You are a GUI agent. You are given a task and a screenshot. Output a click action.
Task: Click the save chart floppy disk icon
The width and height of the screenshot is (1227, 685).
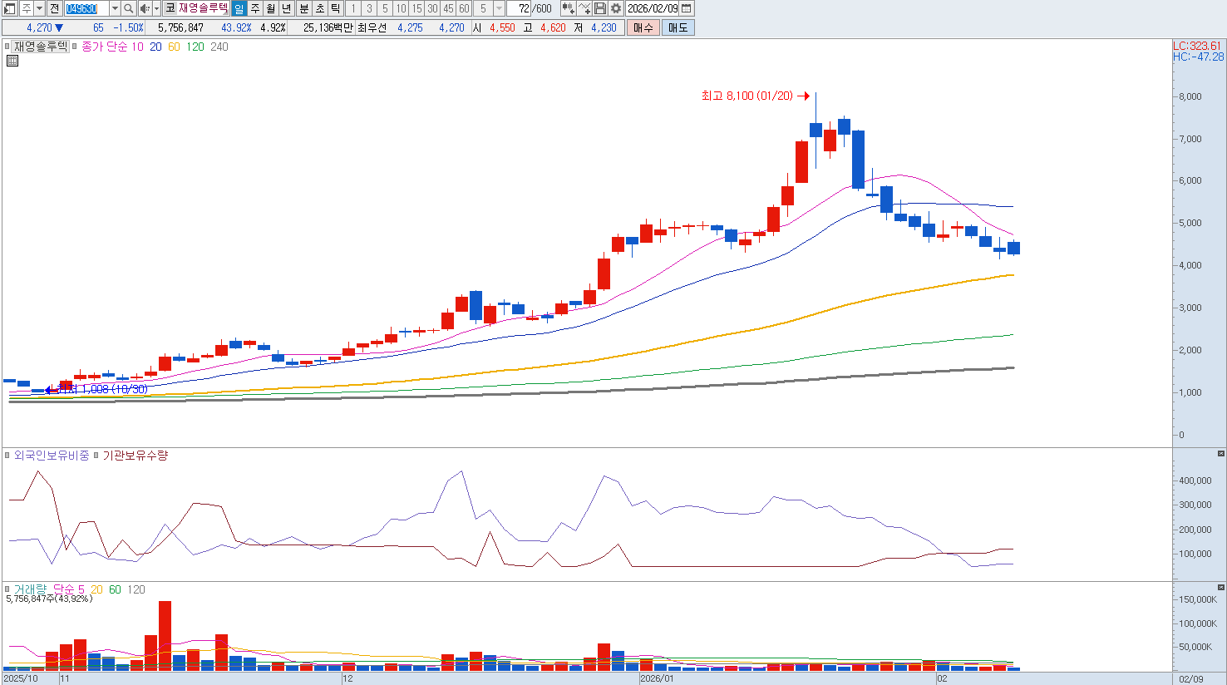pyautogui.click(x=600, y=8)
